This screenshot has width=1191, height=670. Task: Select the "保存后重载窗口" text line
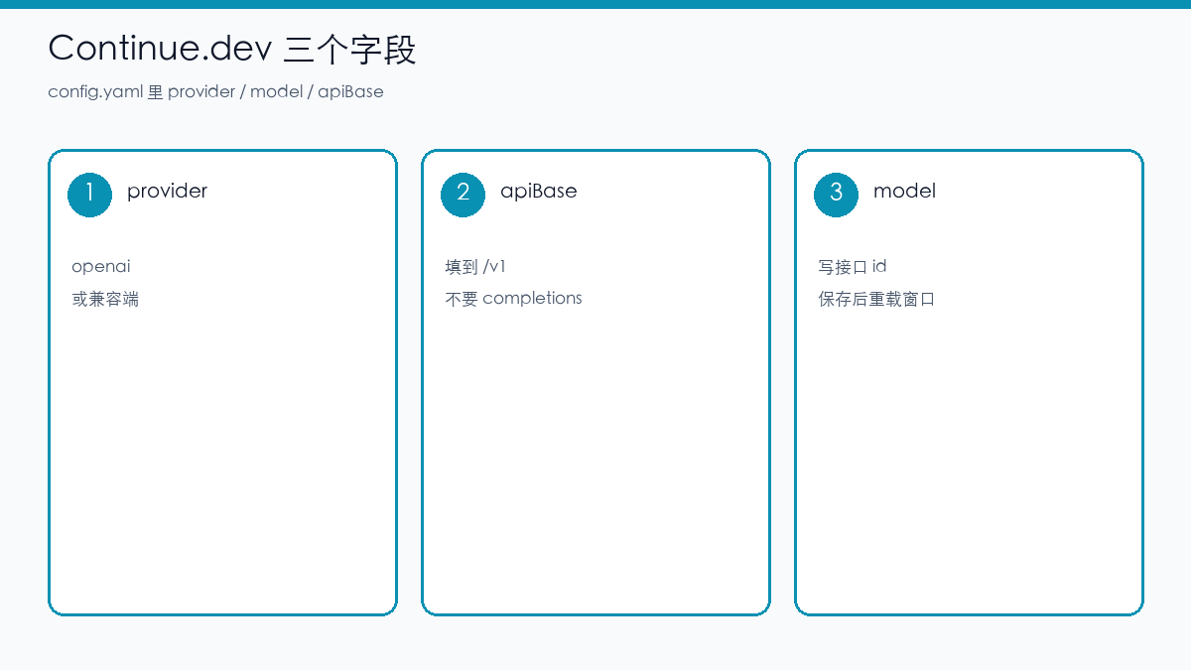pyautogui.click(x=876, y=299)
